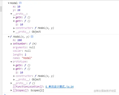The height and width of the screenshot is (95, 119).
Task: Select the 'y: 20' property row
Action: point(16,10)
